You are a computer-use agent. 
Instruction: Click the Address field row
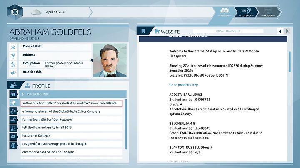tap(55, 56)
